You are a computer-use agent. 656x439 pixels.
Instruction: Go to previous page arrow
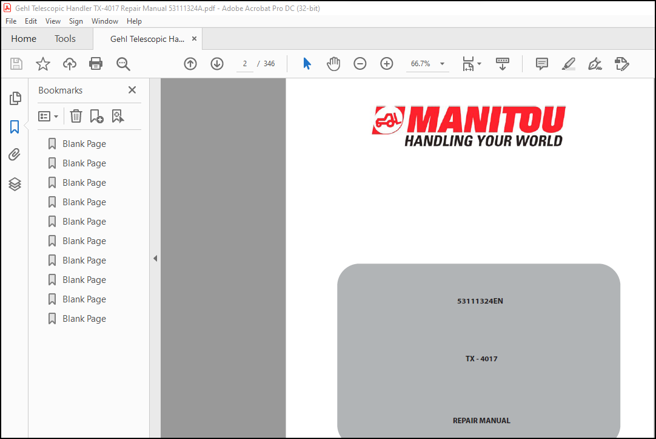tap(190, 64)
